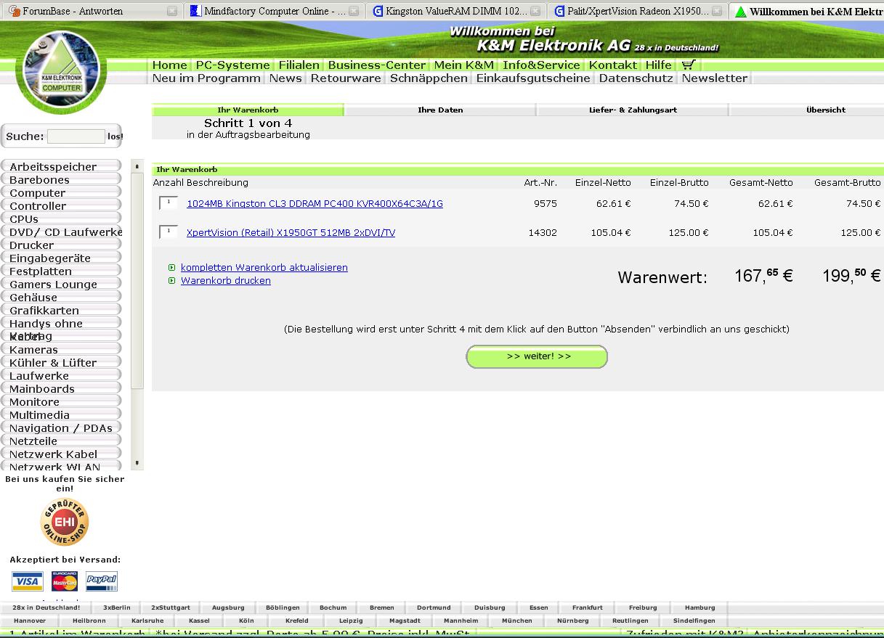Open PC-Systeme in navigation
This screenshot has width=884, height=638.
click(x=232, y=65)
